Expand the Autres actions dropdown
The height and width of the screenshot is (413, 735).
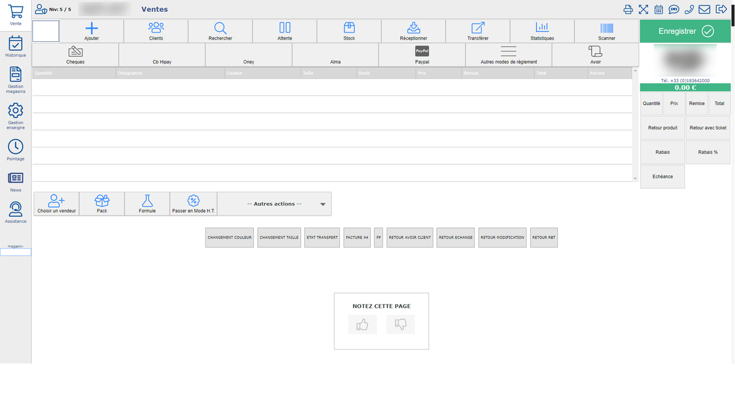pyautogui.click(x=274, y=204)
